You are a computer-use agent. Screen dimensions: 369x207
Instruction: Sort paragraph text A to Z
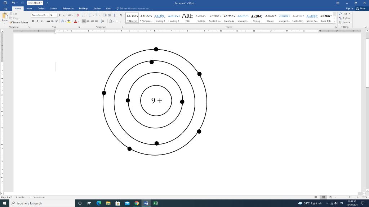(115, 15)
